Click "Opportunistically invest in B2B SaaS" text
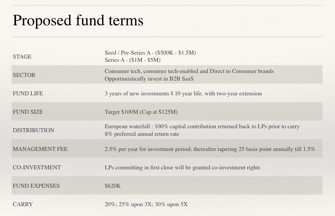Viewport: 335px width, 216px height. (149, 79)
